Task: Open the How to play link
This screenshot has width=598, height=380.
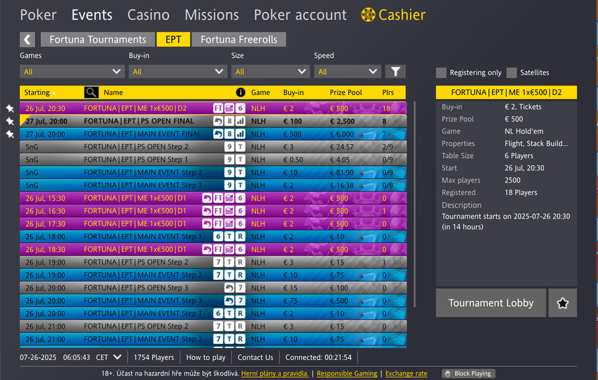Action: [205, 357]
